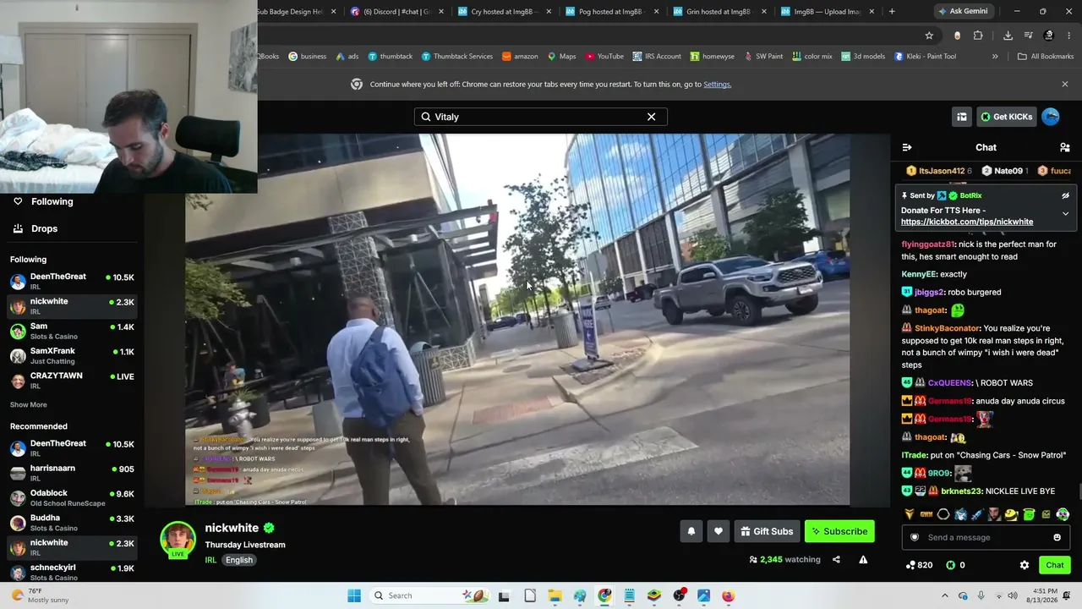Toggle stream notifications bell
This screenshot has width=1082, height=609.
tap(691, 531)
